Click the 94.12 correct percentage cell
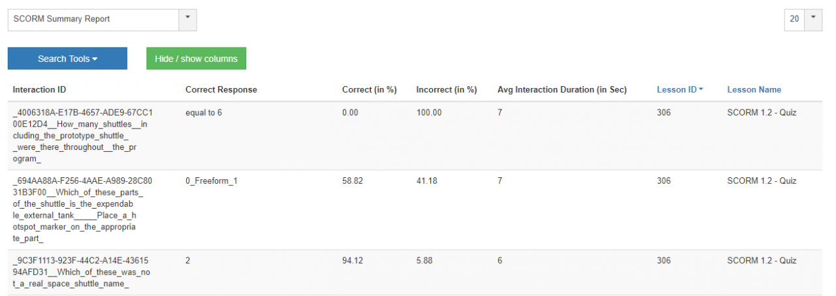This screenshot has height=296, width=836. click(352, 261)
